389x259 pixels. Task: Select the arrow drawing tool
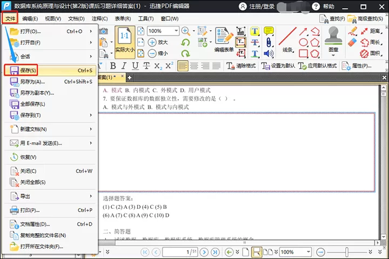click(303, 31)
